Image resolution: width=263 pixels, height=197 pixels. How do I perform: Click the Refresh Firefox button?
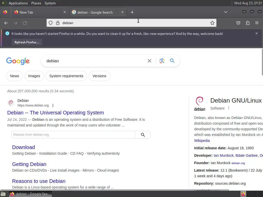point(27,42)
